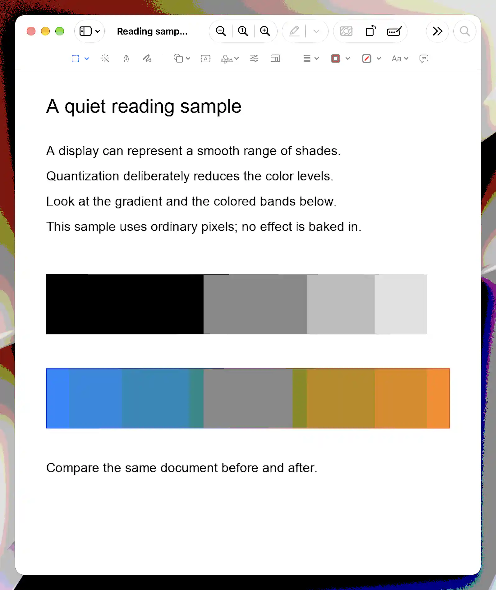Open the highlight color options chevron
Image resolution: width=496 pixels, height=590 pixels.
coord(316,31)
